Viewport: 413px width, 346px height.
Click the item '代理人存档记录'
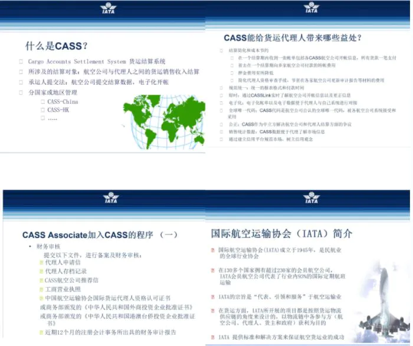[x=66, y=271]
